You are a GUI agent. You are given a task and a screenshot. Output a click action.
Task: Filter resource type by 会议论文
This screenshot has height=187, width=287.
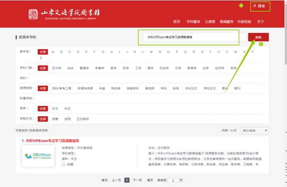191,88
